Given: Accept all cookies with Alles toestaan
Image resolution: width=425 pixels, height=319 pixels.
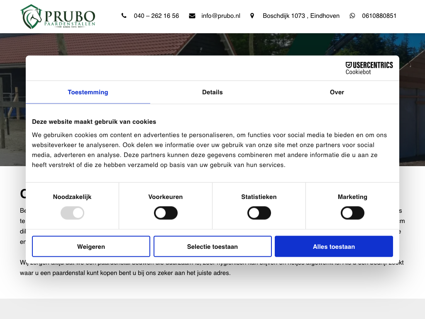Looking at the screenshot, I should click(334, 247).
